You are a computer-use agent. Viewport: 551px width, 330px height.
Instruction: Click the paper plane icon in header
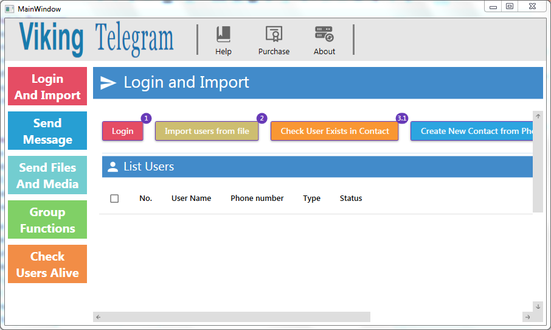[x=108, y=83]
